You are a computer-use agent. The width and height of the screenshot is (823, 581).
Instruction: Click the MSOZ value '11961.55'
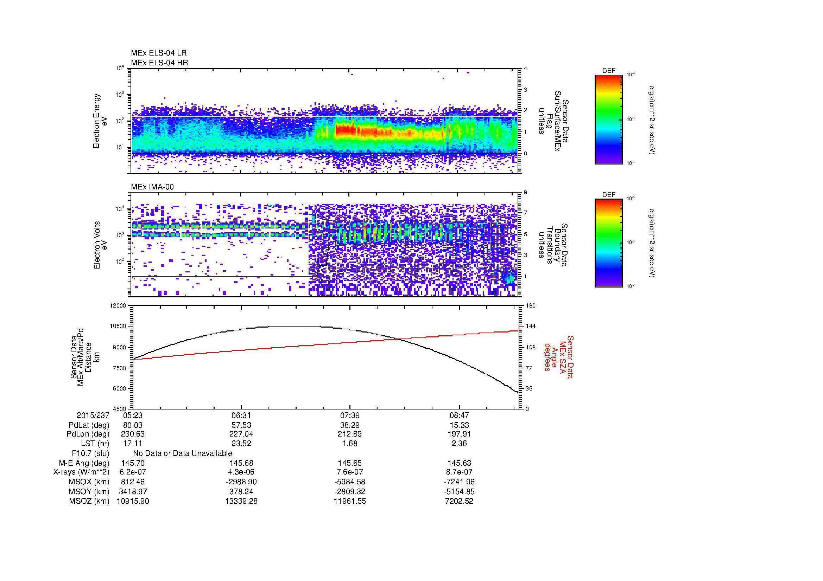pyautogui.click(x=350, y=501)
